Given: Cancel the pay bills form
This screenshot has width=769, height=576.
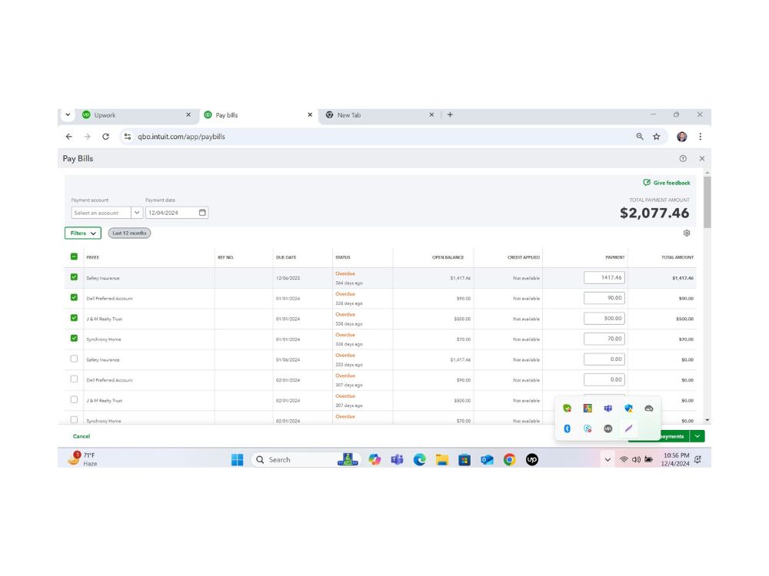Looking at the screenshot, I should pyautogui.click(x=82, y=436).
